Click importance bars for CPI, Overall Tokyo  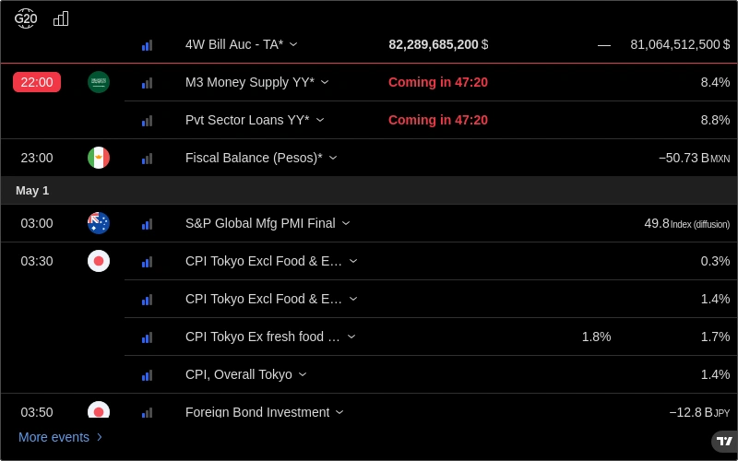[x=147, y=375]
